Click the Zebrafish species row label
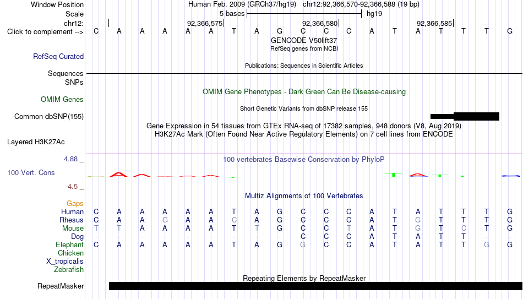Screen dimensions: 523x299 [x=69, y=270]
